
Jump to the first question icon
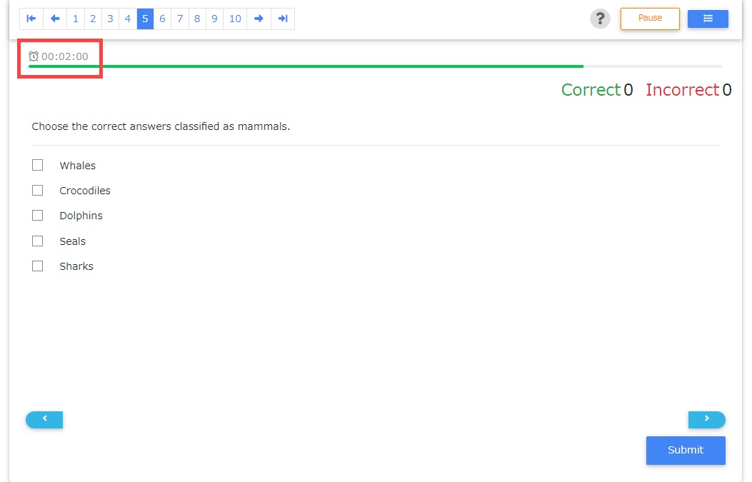tap(31, 19)
